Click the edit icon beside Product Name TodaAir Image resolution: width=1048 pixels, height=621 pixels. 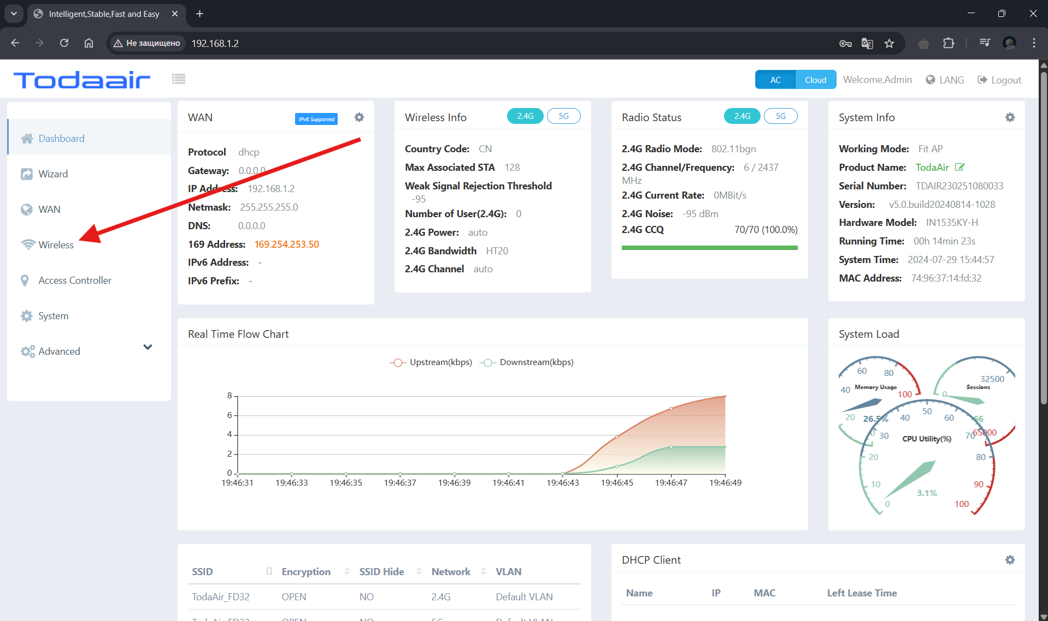[959, 168]
